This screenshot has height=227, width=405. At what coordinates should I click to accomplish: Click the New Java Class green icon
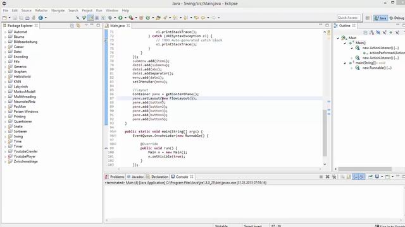147,18
